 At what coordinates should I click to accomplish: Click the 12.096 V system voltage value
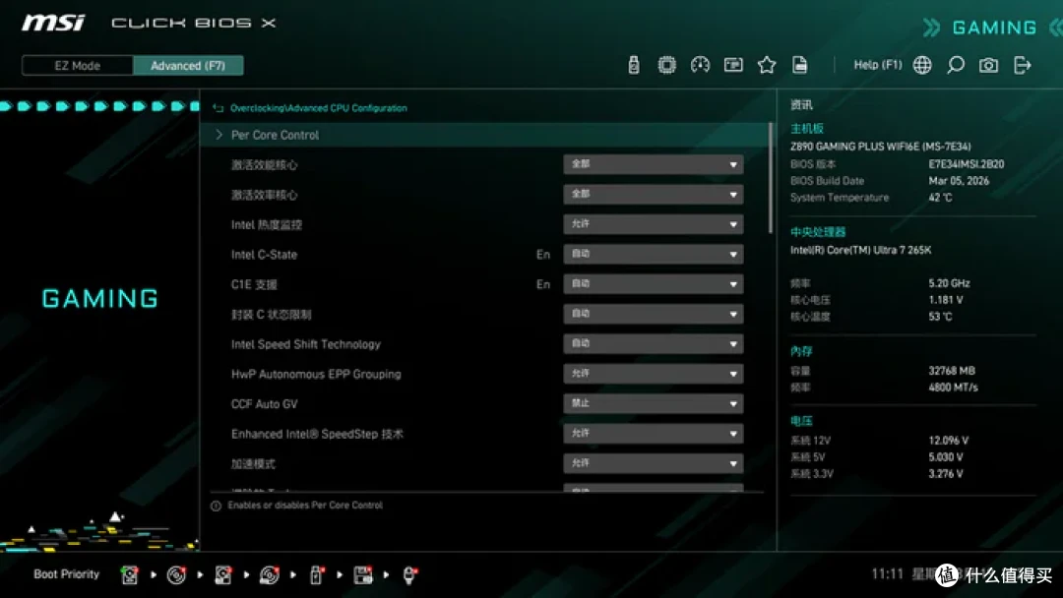(949, 441)
